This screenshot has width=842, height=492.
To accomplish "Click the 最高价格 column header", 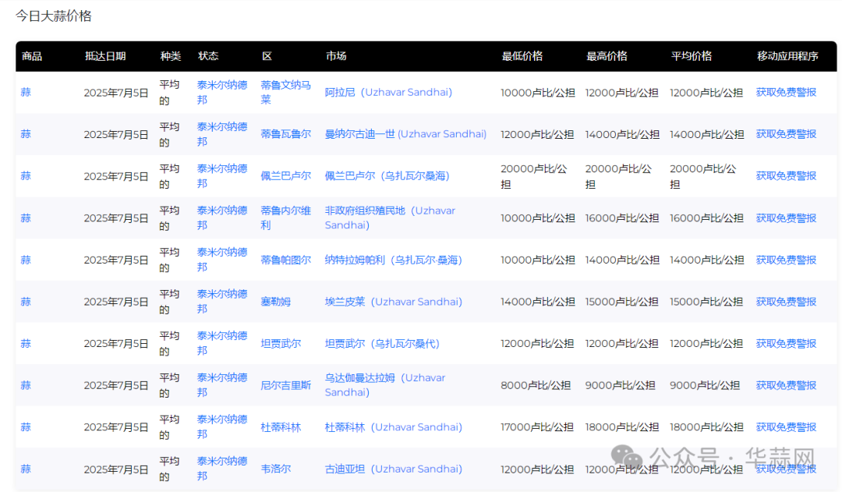I will click(607, 56).
